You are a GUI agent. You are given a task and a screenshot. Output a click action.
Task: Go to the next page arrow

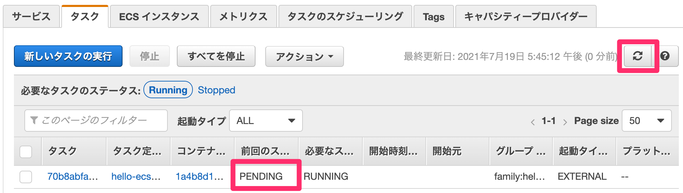point(565,122)
